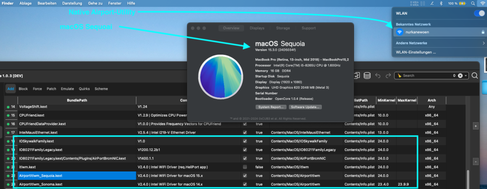Open the Displays tab in About window
Image resolution: width=487 pixels, height=189 pixels.
(x=257, y=28)
